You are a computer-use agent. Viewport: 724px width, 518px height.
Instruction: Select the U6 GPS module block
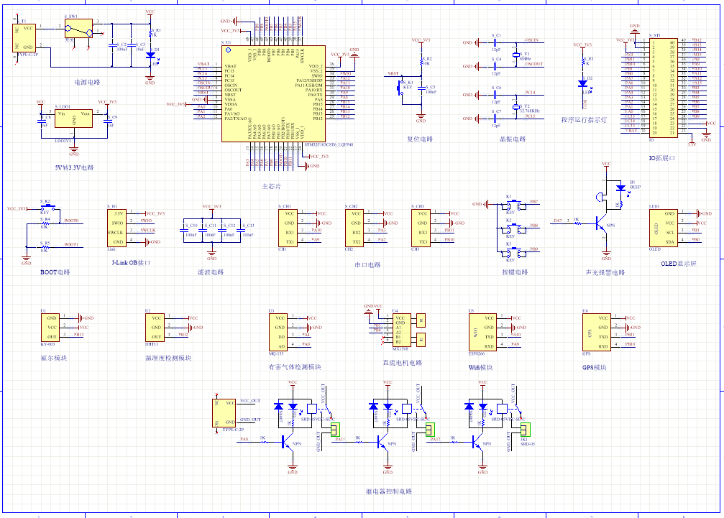click(597, 332)
